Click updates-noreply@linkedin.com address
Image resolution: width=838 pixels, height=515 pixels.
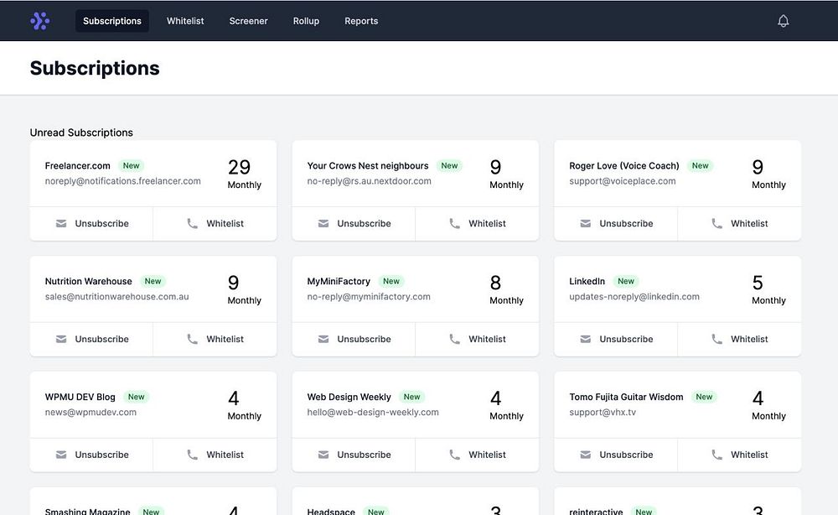pos(634,297)
